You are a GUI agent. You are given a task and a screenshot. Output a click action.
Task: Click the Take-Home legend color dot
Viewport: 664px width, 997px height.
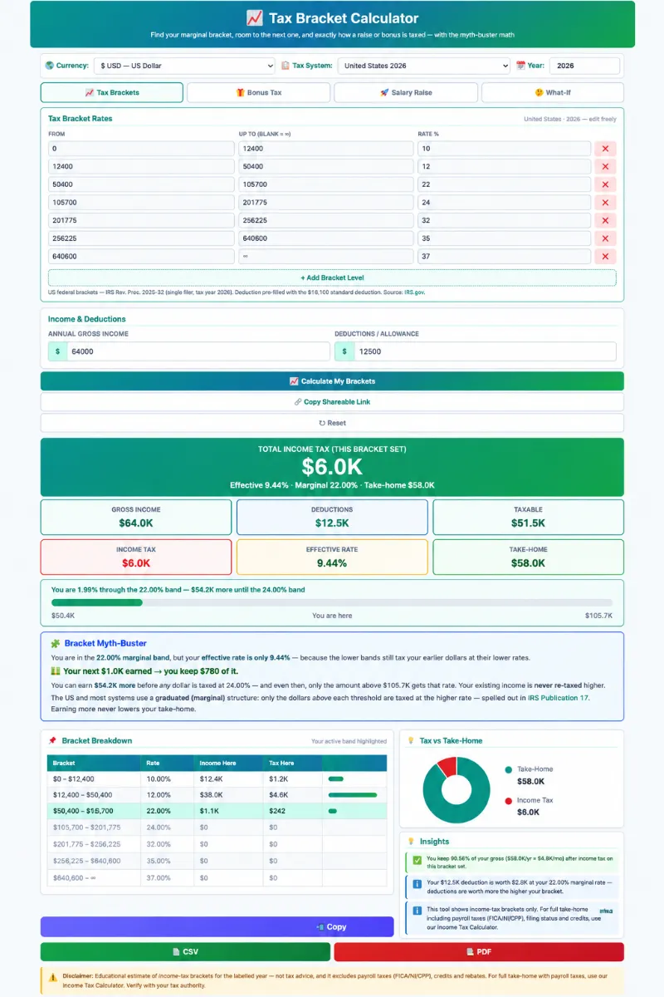coord(509,769)
